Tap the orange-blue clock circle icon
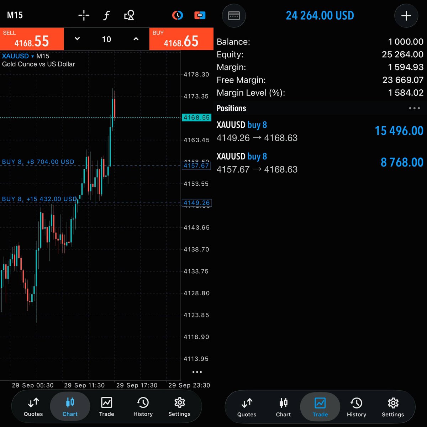 177,15
